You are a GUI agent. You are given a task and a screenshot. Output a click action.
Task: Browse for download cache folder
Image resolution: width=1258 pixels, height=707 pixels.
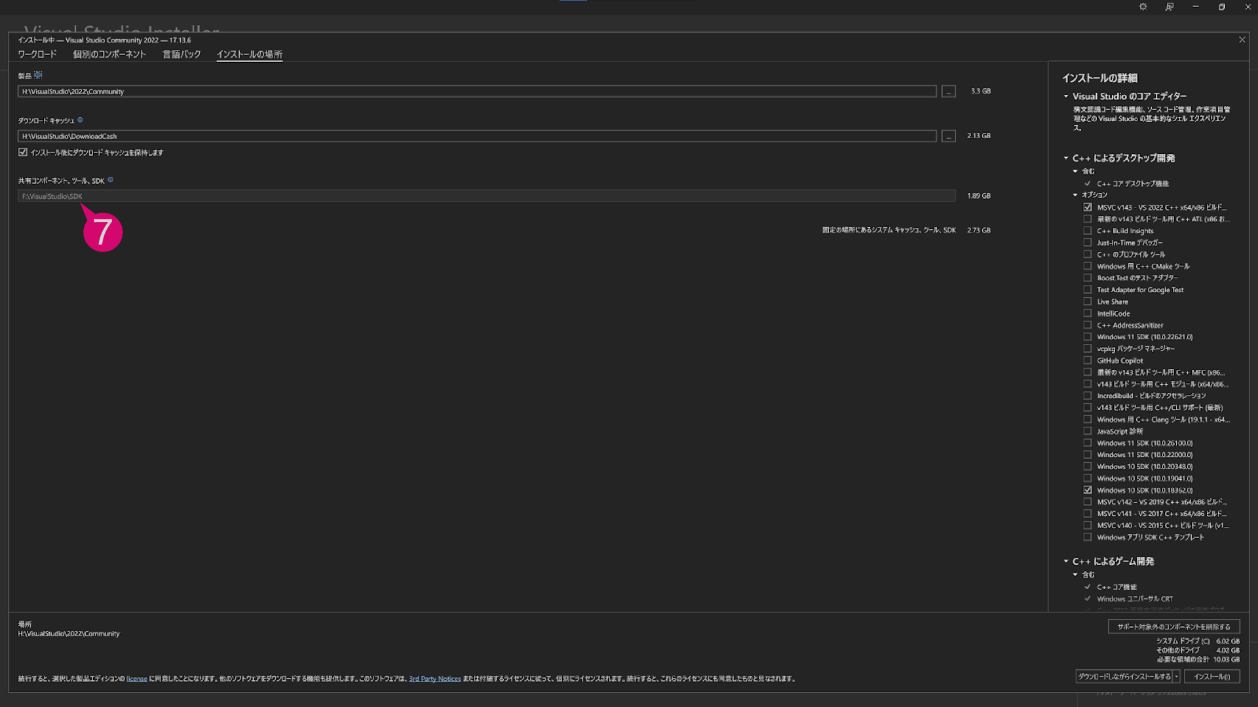tap(948, 136)
